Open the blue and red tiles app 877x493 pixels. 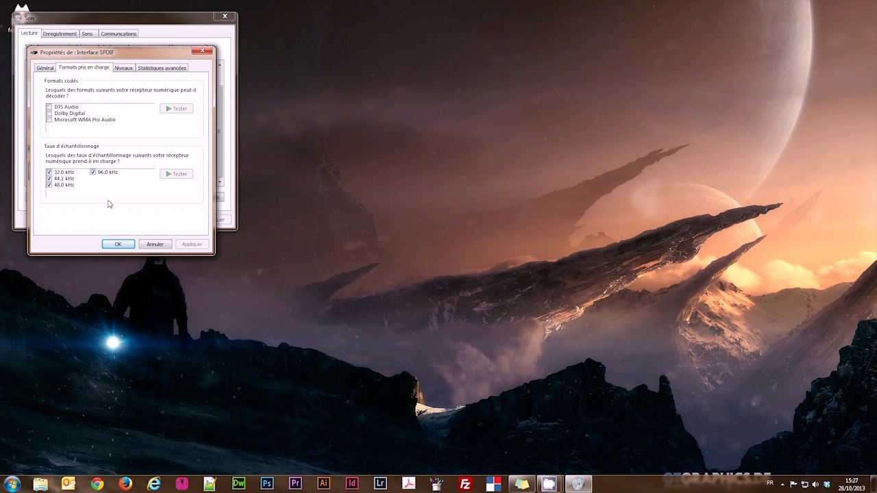493,483
